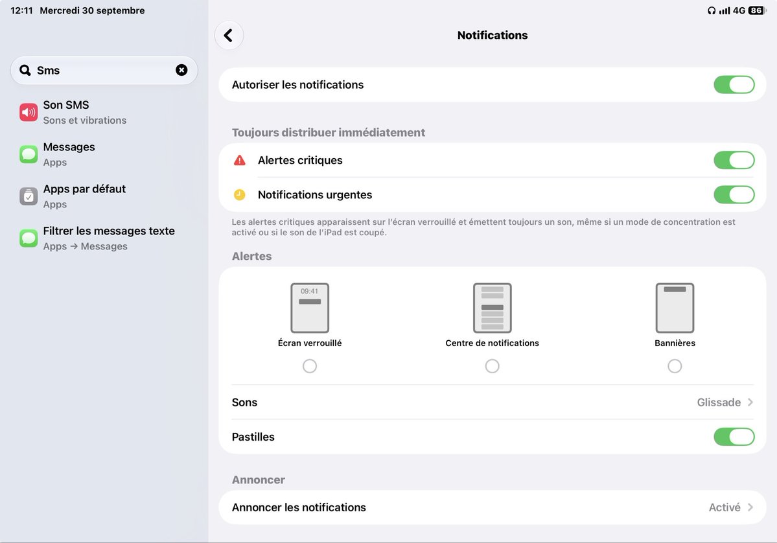The image size is (777, 543).
Task: Tap the Notifications page title
Action: click(492, 35)
